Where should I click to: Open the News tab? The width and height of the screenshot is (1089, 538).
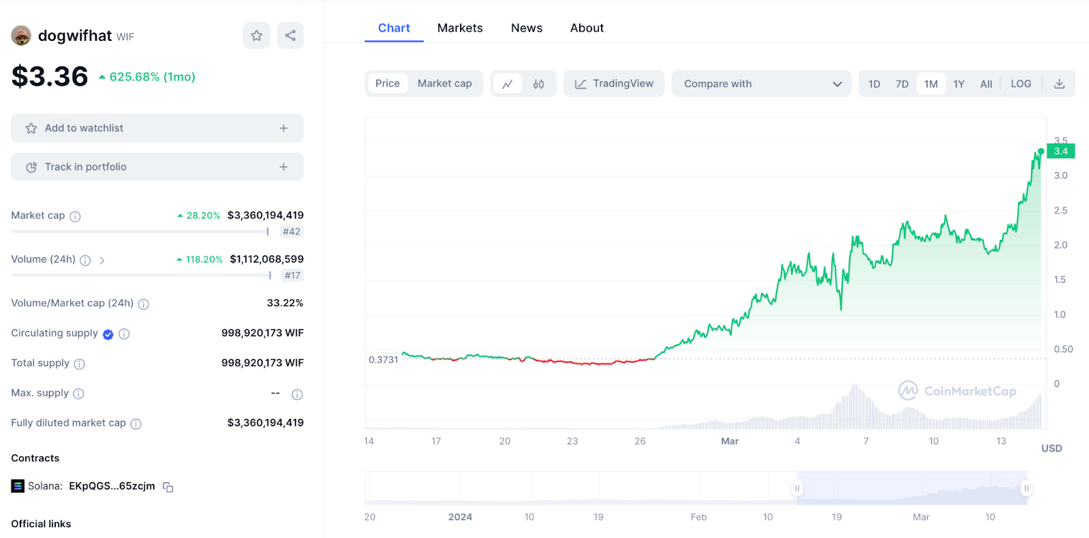(527, 28)
